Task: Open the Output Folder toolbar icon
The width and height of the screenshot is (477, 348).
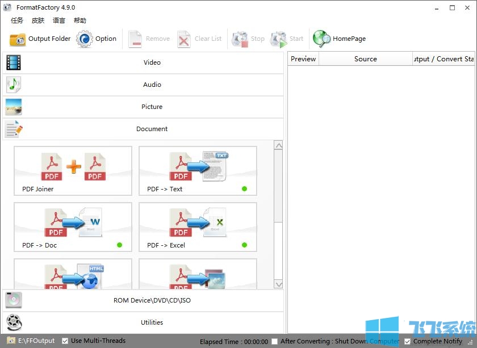Action: (18, 39)
